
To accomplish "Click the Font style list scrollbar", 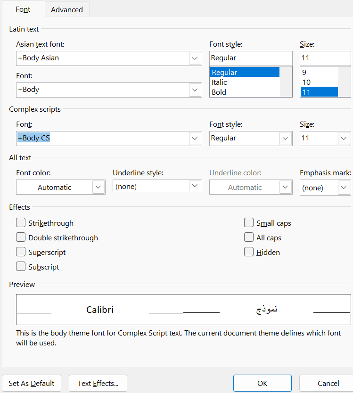I will [286, 82].
